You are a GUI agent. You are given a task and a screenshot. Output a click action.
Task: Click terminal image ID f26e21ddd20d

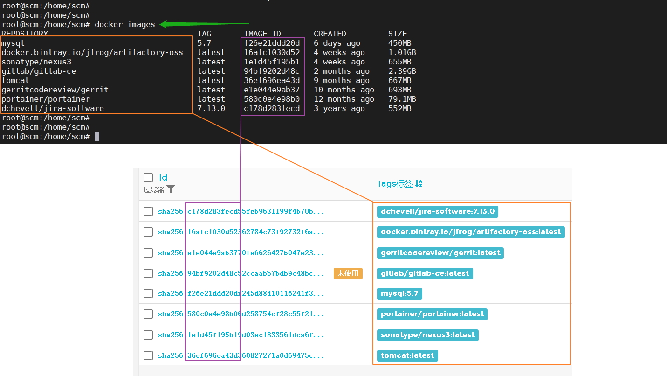coord(272,43)
